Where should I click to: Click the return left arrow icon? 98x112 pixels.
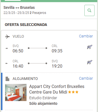(x=6, y=63)
